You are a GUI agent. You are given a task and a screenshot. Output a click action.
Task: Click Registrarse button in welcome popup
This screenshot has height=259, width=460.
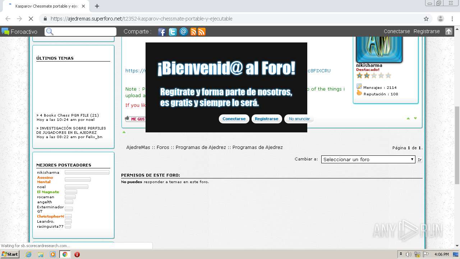pos(266,119)
